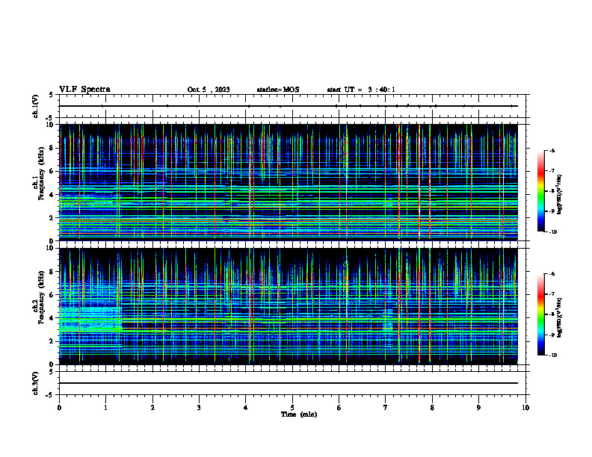592x457 pixels.
Task: Click time axis tick label "3"
Action: 199,408
